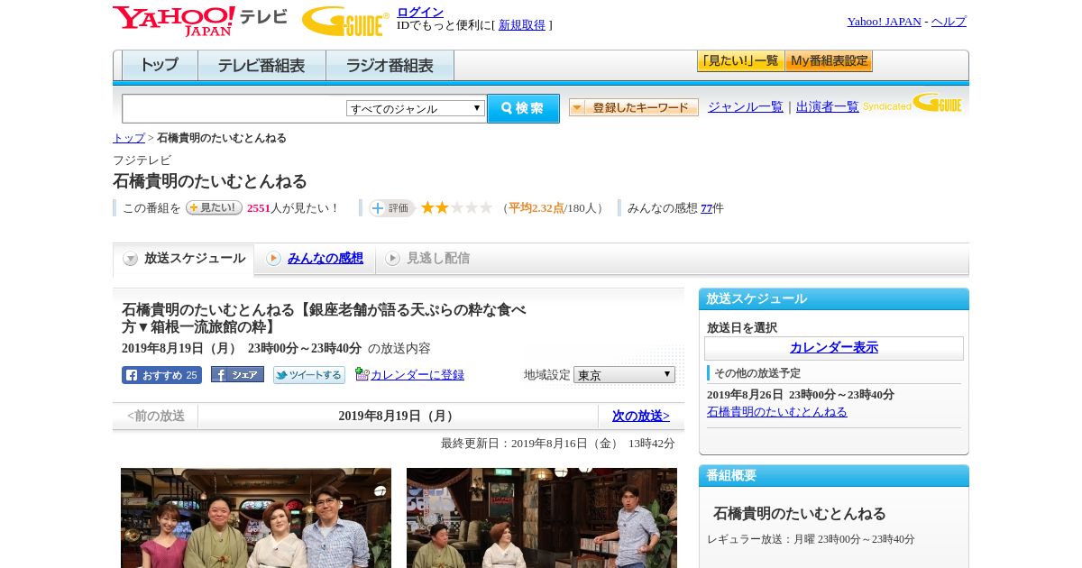Click the 放送スケジュール sidebar panel header
The image size is (1082, 568).
834,299
